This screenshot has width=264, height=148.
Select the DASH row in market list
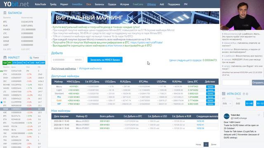(22, 78)
